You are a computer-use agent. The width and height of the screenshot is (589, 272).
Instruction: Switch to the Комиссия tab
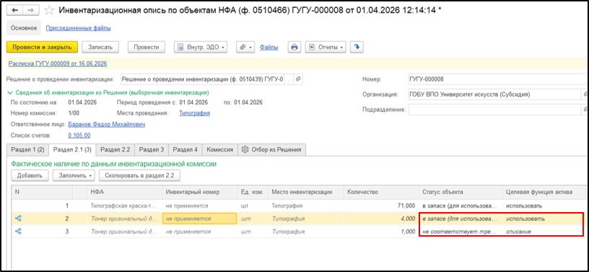(x=220, y=149)
